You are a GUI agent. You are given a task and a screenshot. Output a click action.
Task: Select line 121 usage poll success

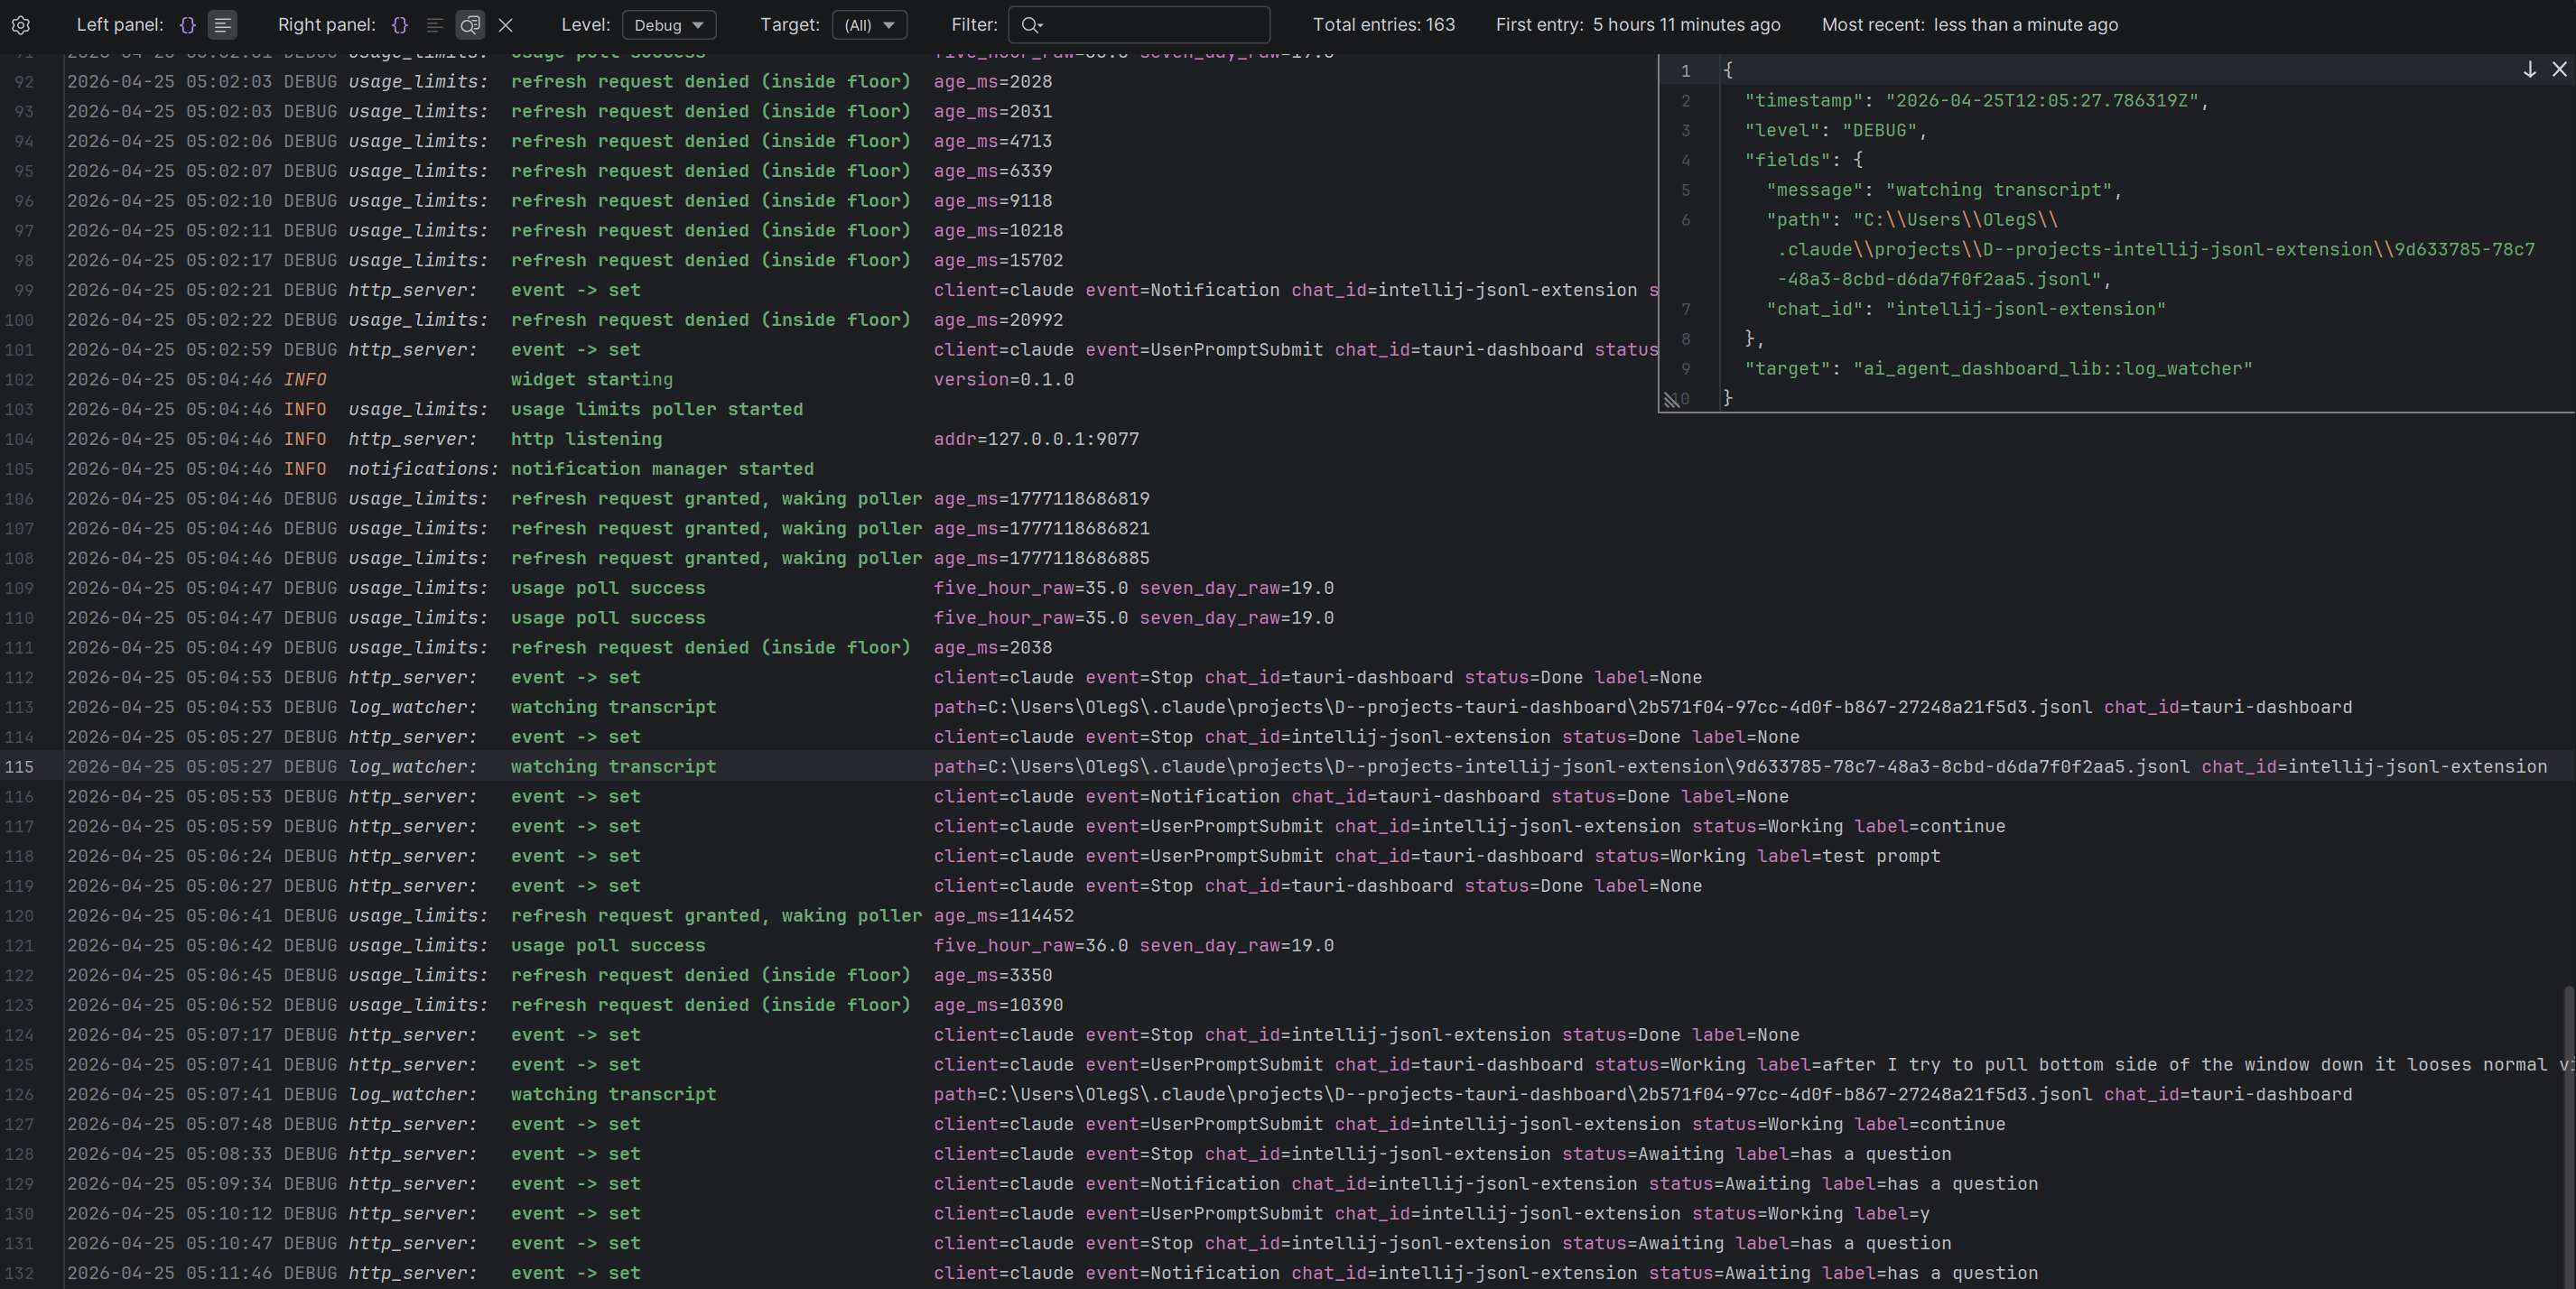(608, 946)
